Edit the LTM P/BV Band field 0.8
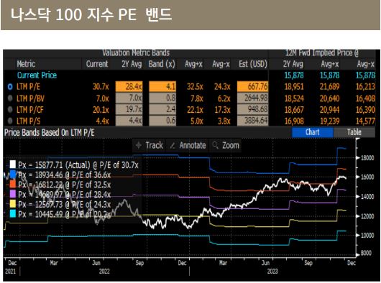Viewport: 381px width, 283px height. [x=162, y=98]
